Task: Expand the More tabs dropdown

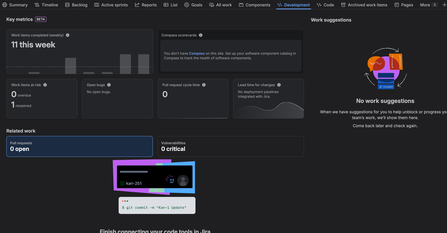Action: [x=429, y=5]
